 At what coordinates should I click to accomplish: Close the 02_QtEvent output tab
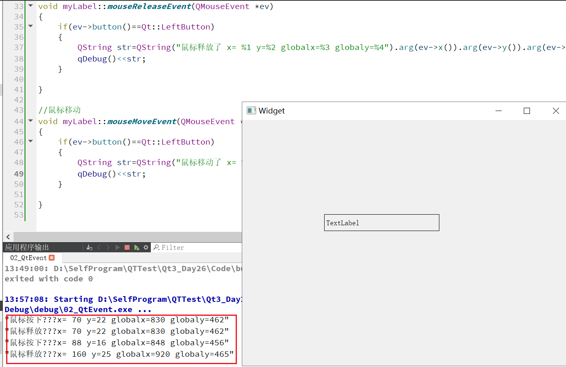(52, 258)
